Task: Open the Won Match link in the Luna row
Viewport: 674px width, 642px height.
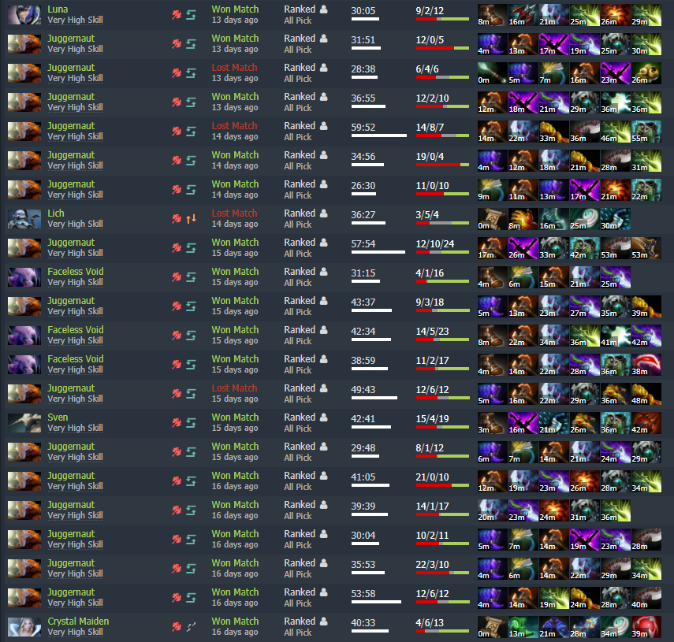Action: (235, 9)
